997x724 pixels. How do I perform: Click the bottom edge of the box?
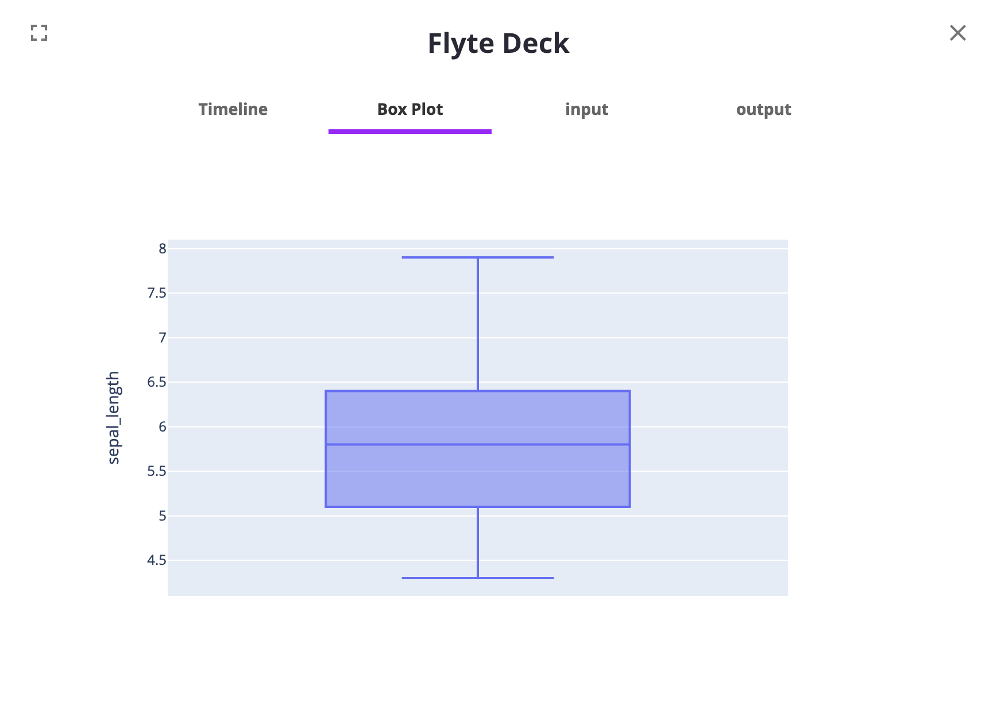pos(402,507)
